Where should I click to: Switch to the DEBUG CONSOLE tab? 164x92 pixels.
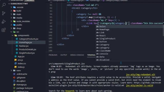pyautogui.click(x=77, y=55)
